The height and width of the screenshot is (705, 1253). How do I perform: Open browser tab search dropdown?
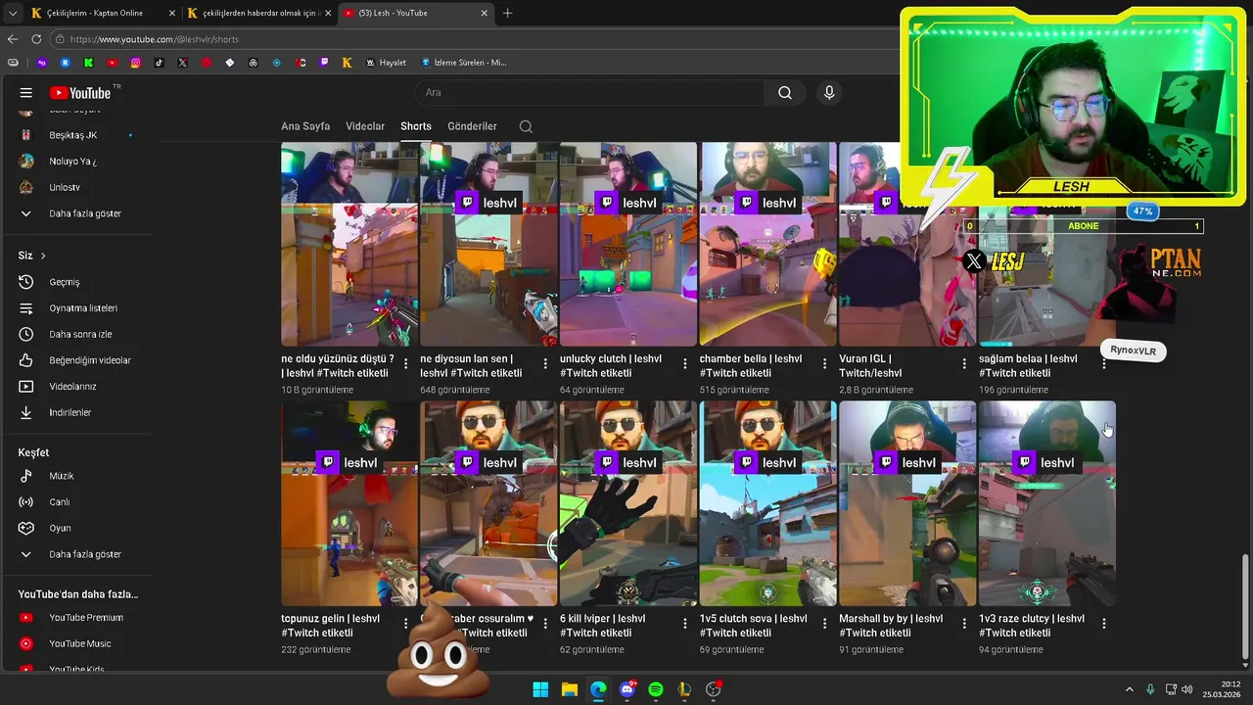pos(12,13)
